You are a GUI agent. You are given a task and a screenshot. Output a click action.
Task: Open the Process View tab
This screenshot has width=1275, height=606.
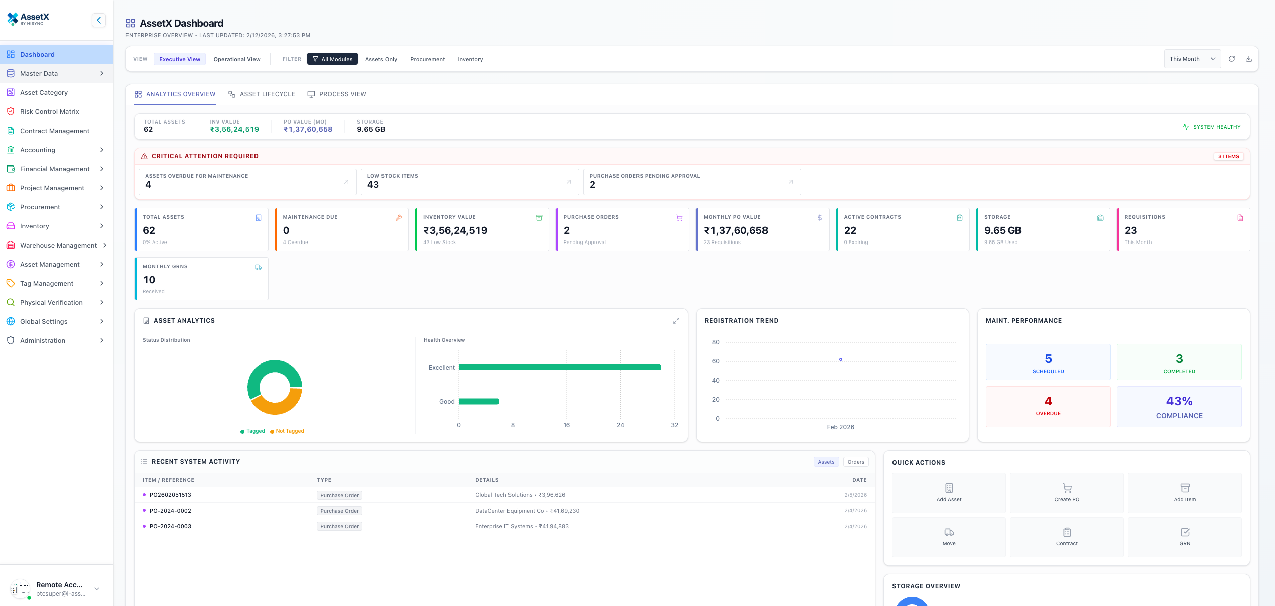pyautogui.click(x=337, y=94)
